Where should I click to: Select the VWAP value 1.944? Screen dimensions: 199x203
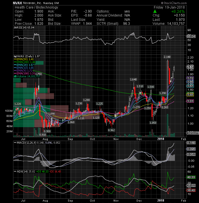[87, 24]
